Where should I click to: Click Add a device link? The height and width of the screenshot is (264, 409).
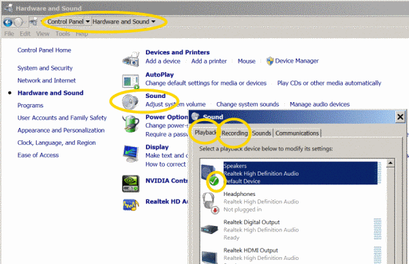coord(163,61)
